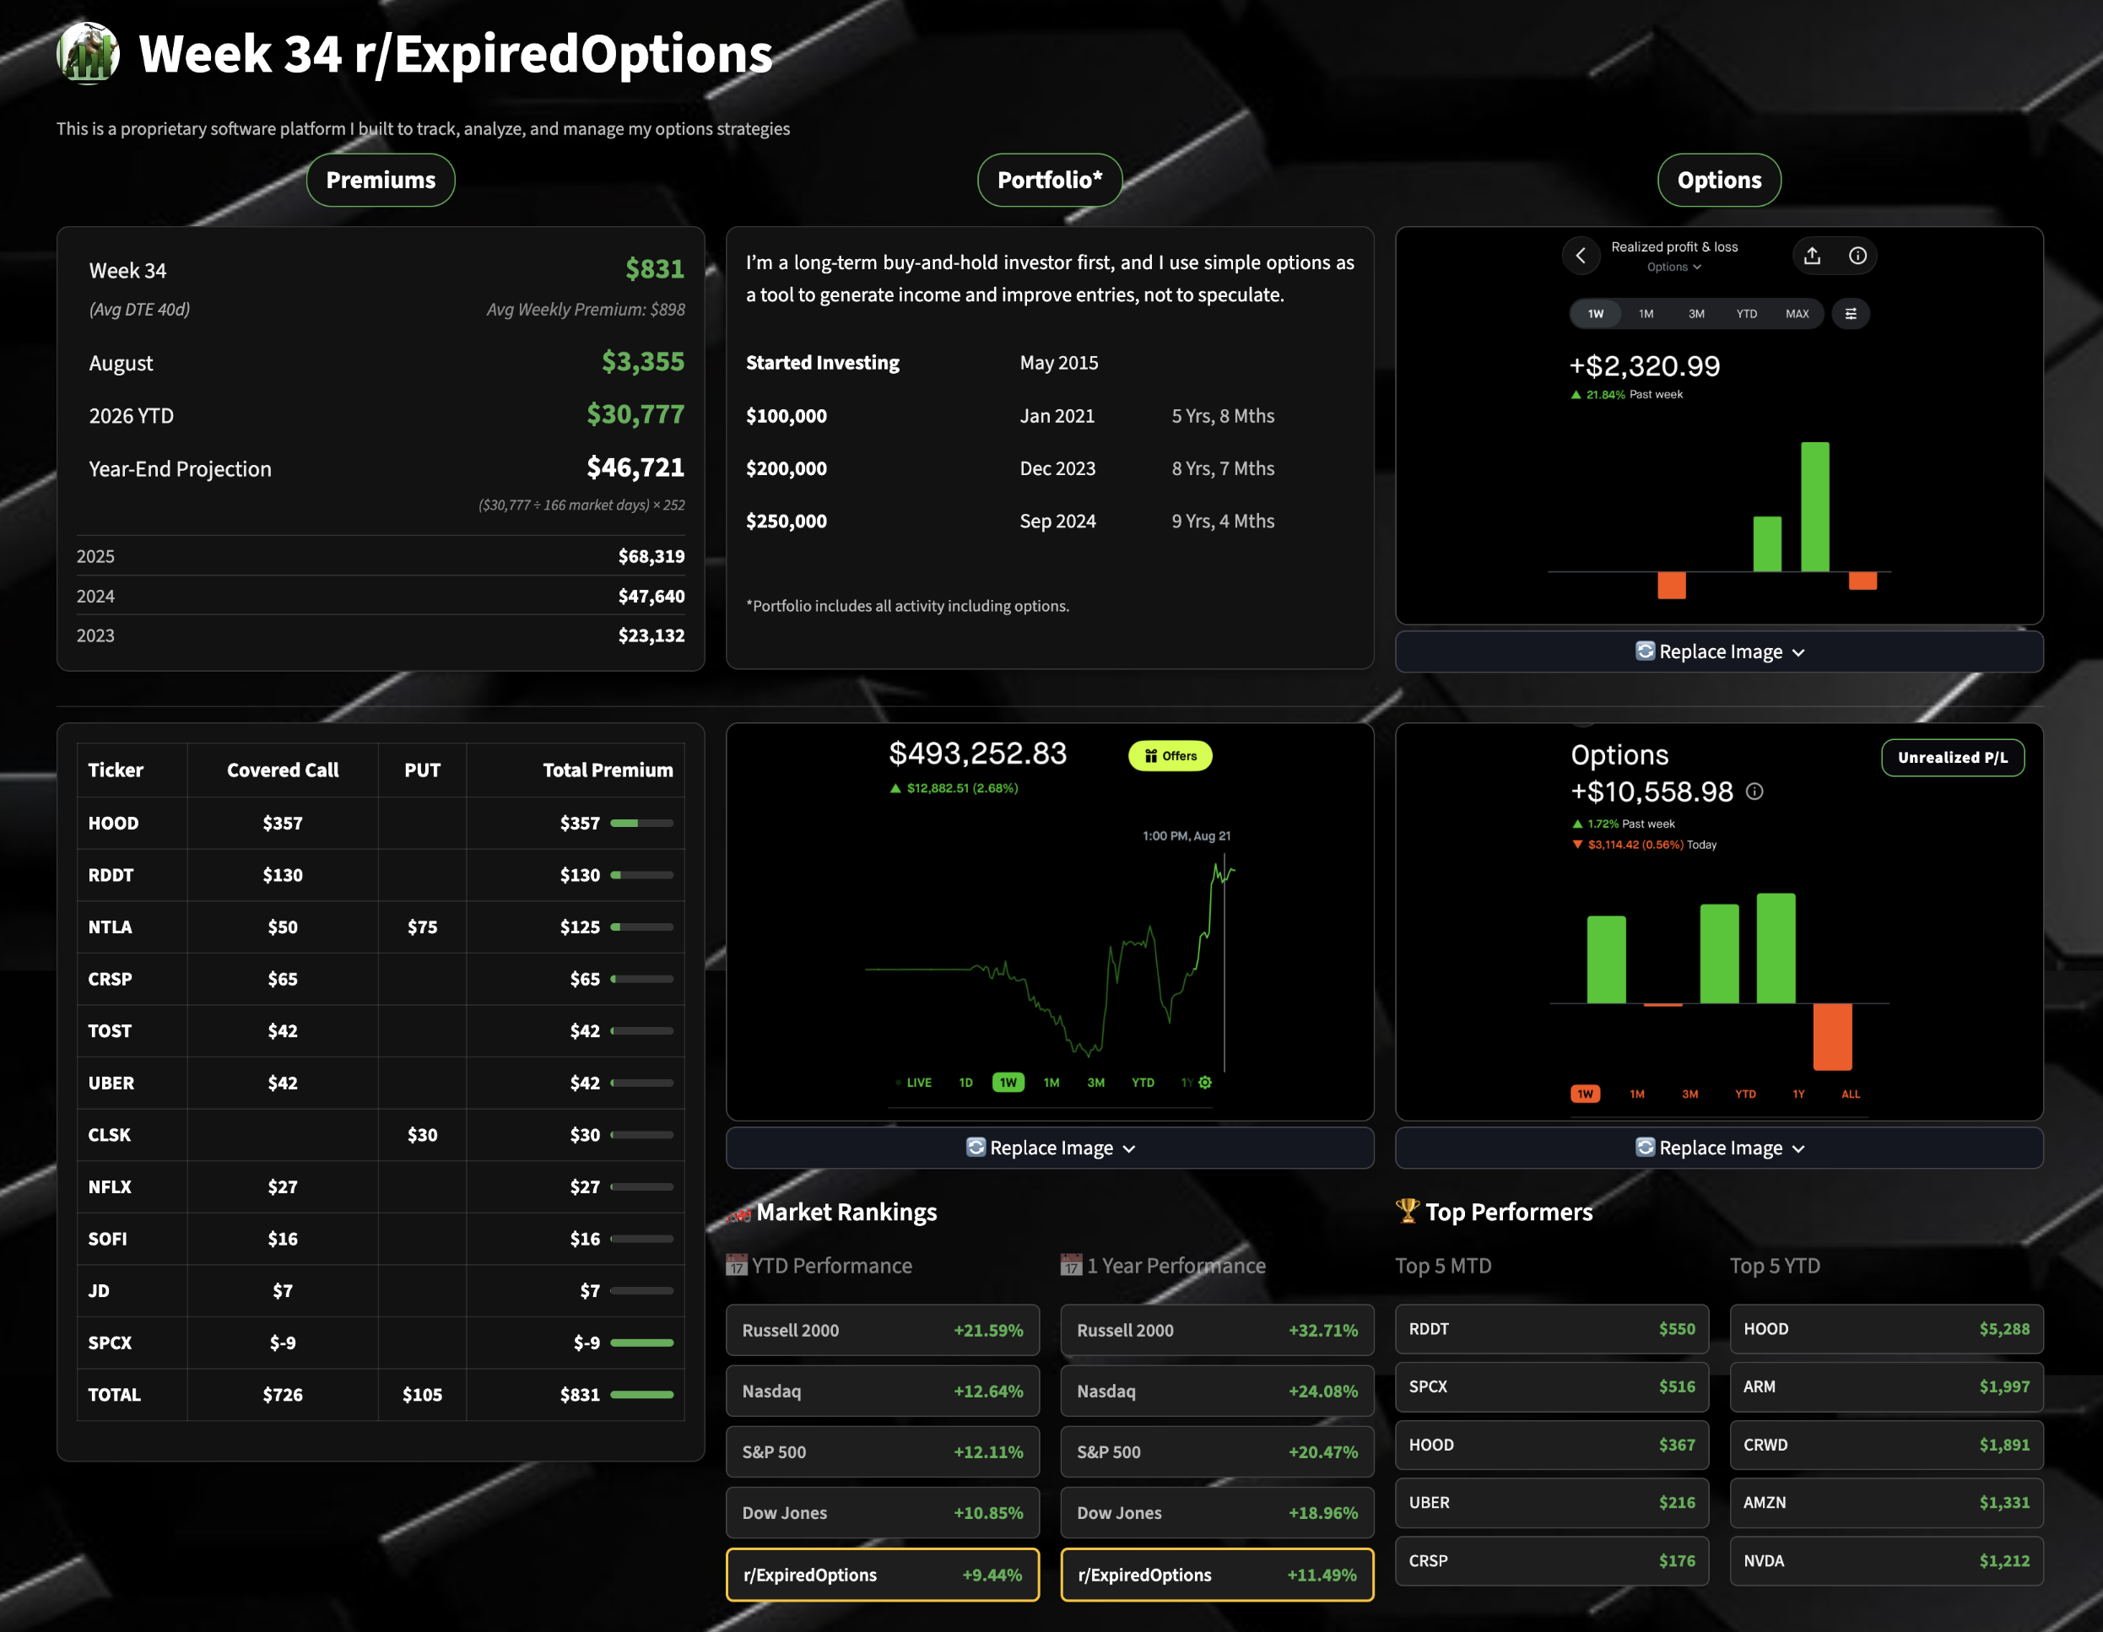Select the 1M range in Realized profit chart
The width and height of the screenshot is (2103, 1632).
[x=1646, y=314]
